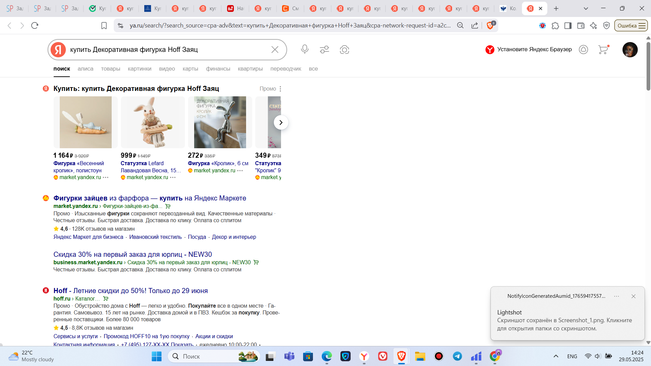Viewport: 651px width, 366px height.
Task: Bookmark this page
Action: 104,25
